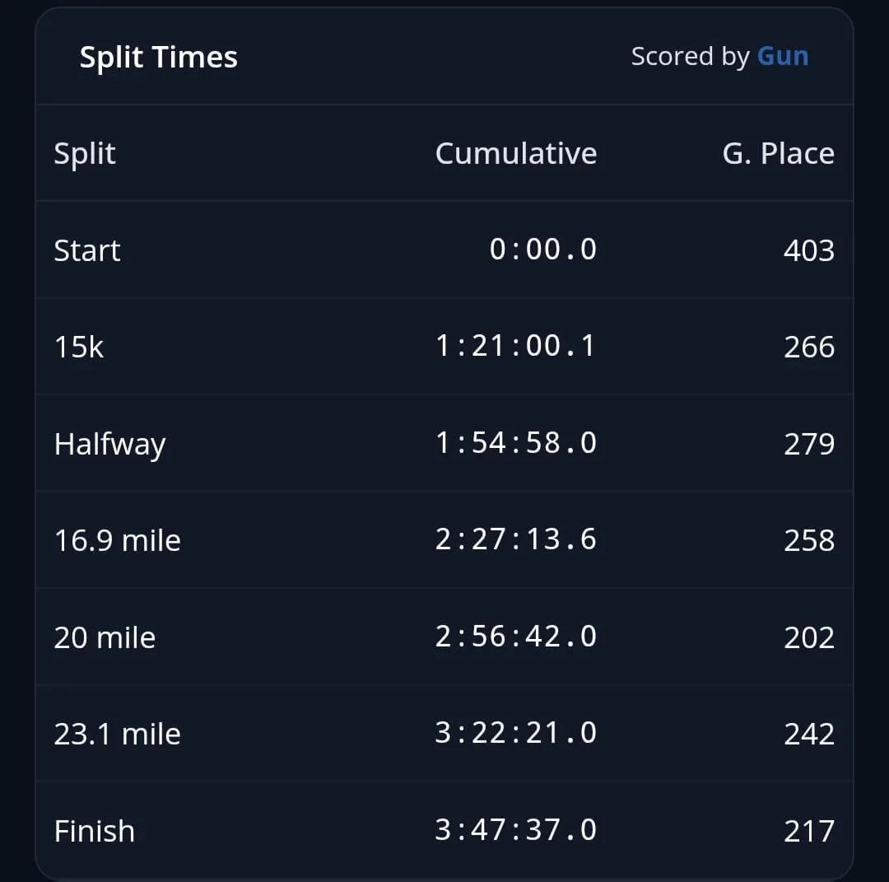
Task: Click the Split Times heading
Action: point(158,58)
